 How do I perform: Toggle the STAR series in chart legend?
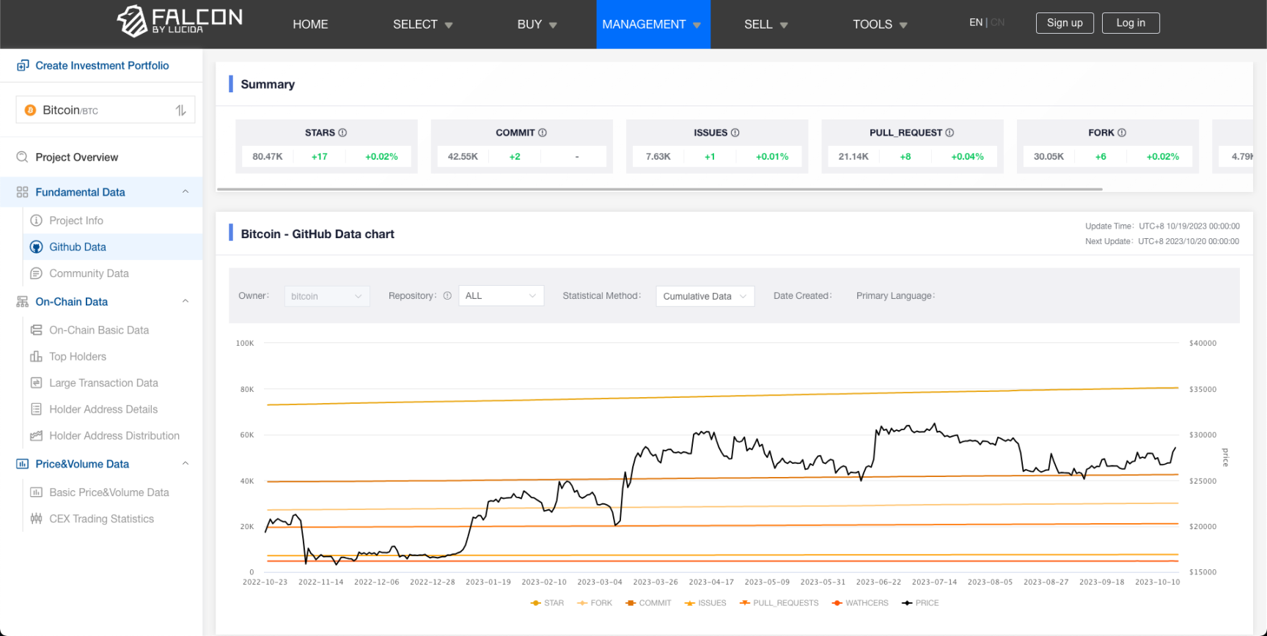tap(547, 603)
